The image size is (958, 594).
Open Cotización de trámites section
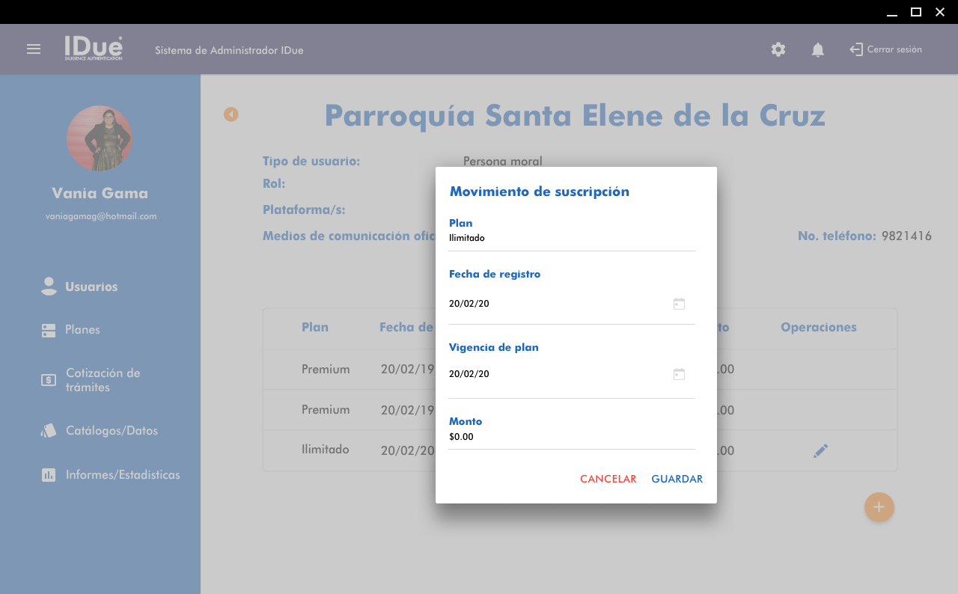[103, 380]
